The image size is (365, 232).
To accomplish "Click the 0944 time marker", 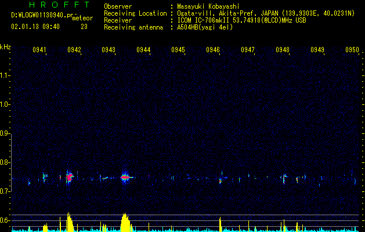I will tap(143, 50).
